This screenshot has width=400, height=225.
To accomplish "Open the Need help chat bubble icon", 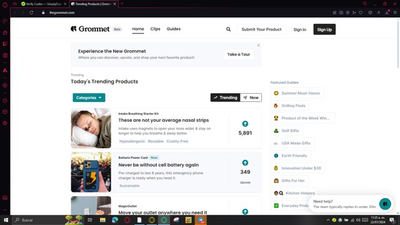I will tap(385, 204).
